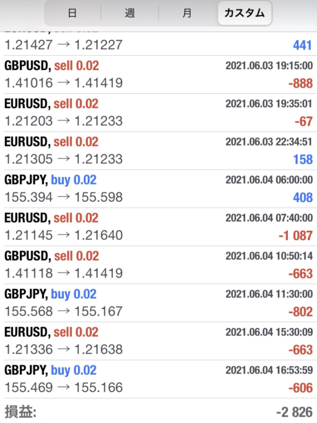The width and height of the screenshot is (317, 423).
Task: Switch to the 日 (day) tab
Action: pos(73,13)
